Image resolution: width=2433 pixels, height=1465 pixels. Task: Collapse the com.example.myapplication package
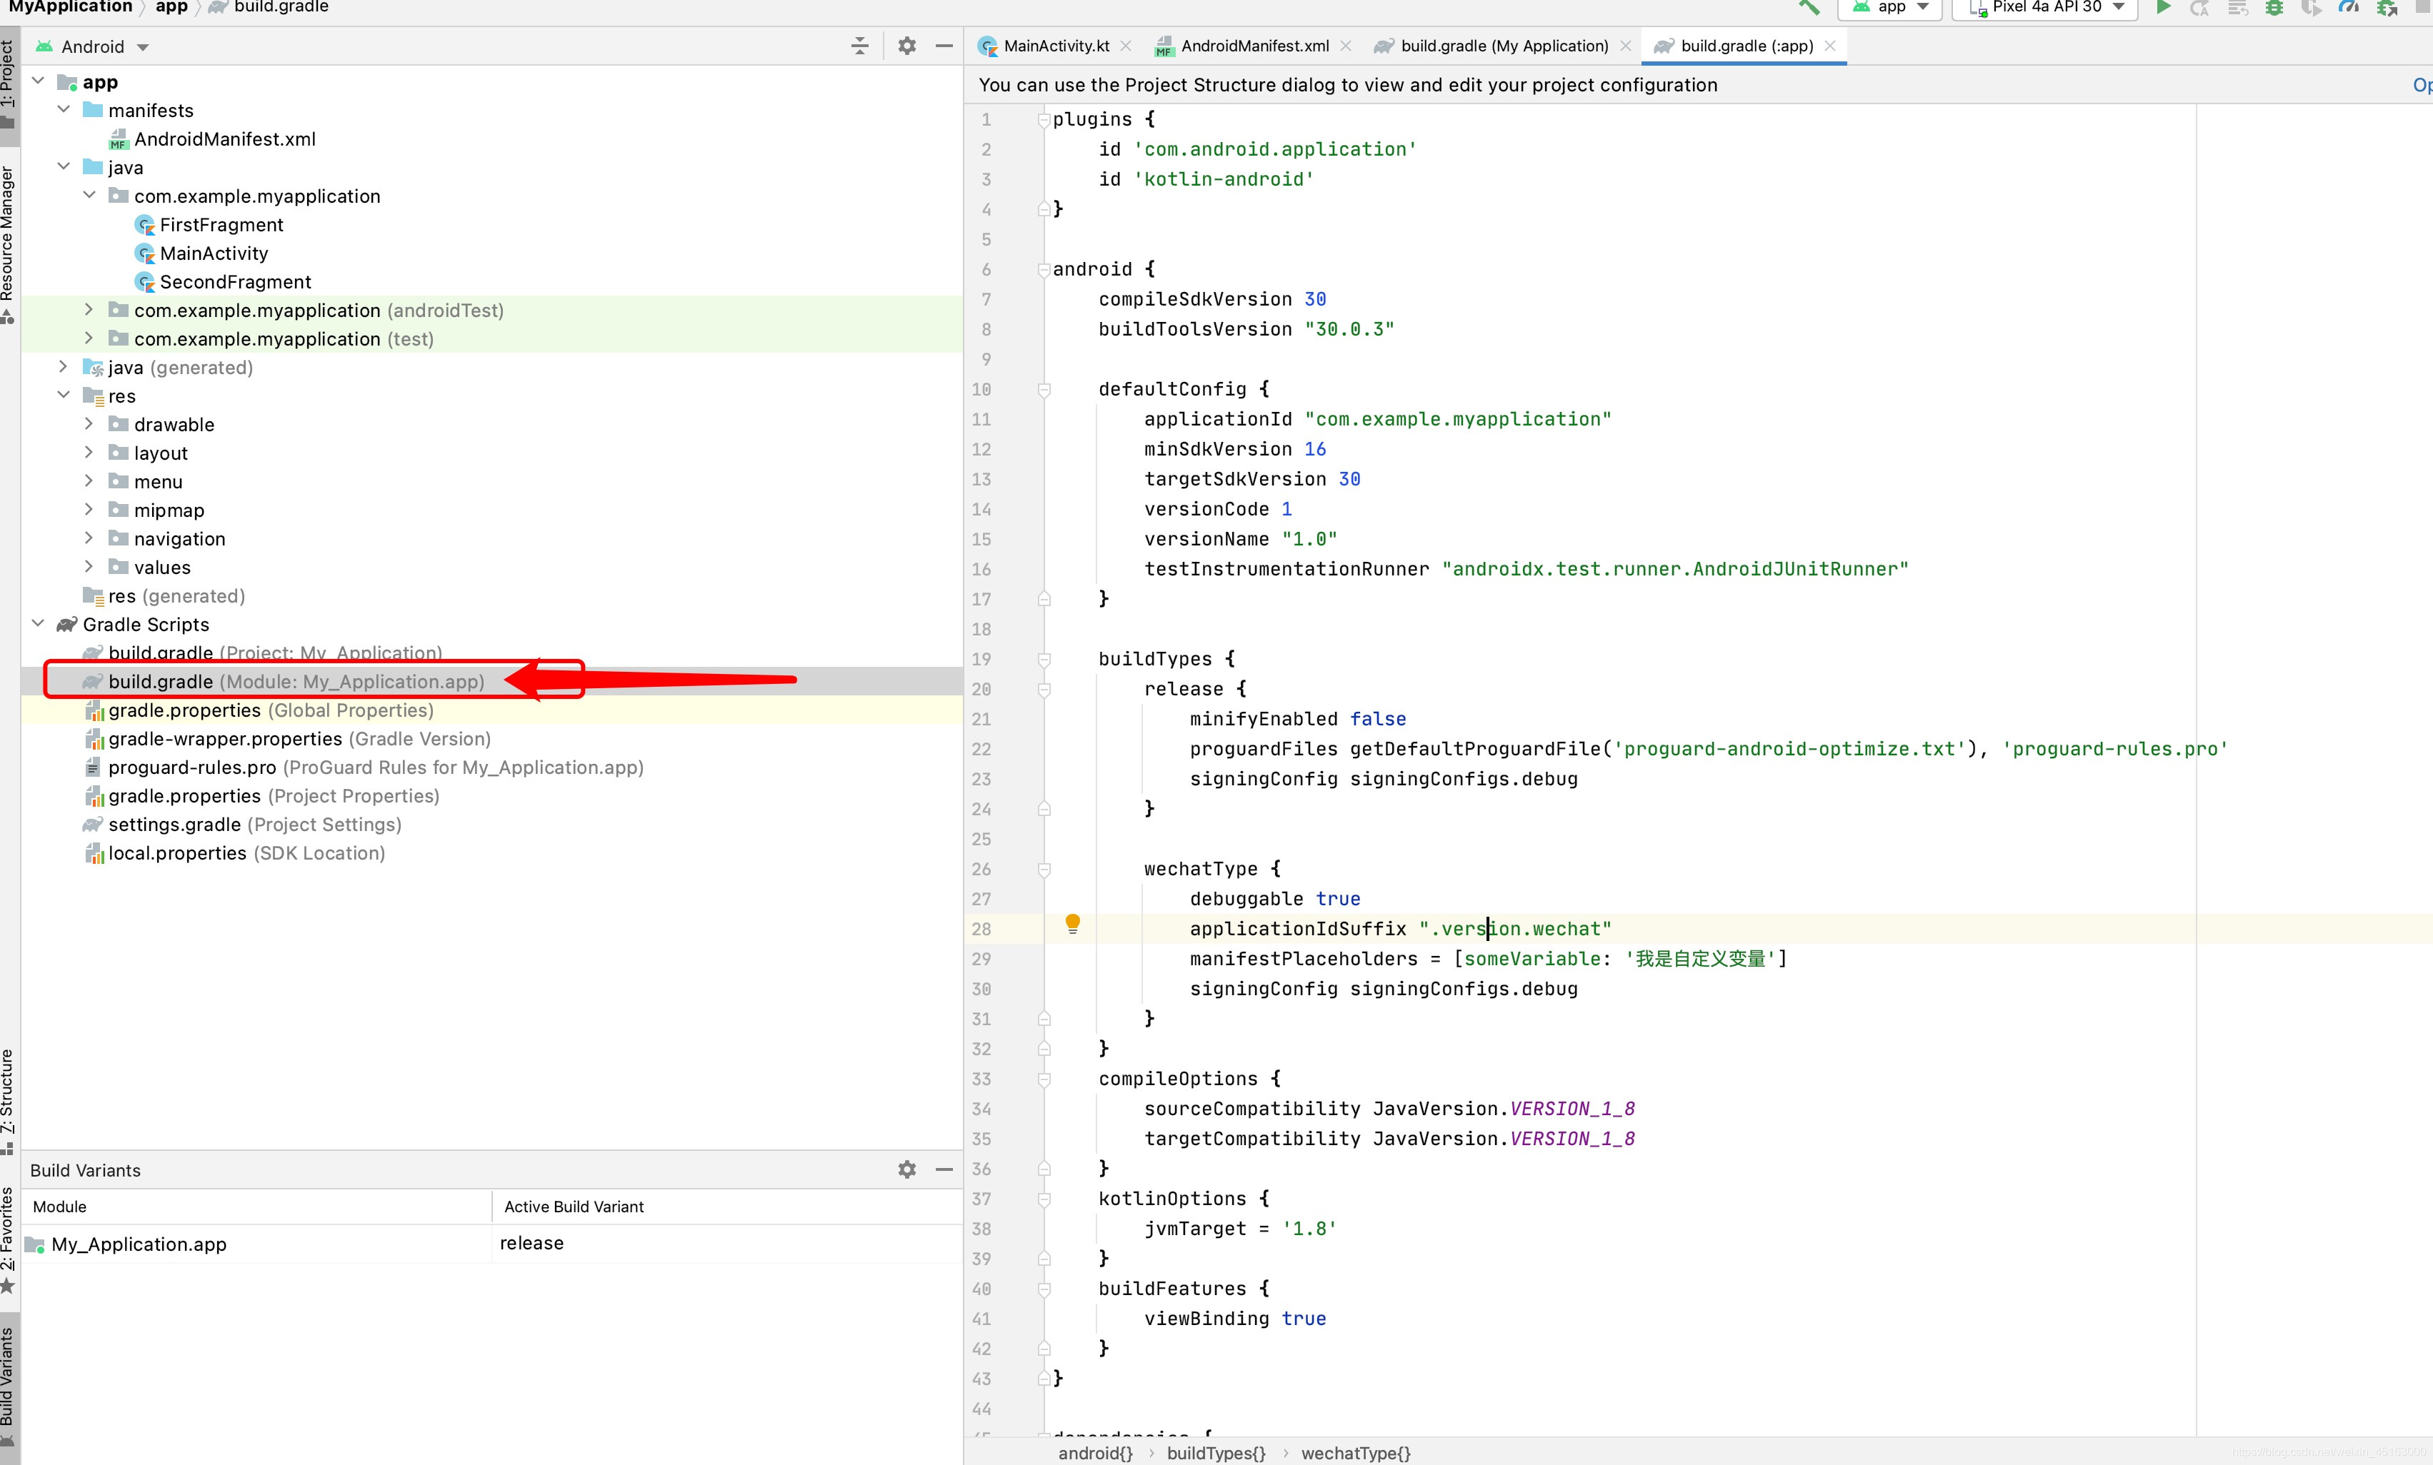90,196
